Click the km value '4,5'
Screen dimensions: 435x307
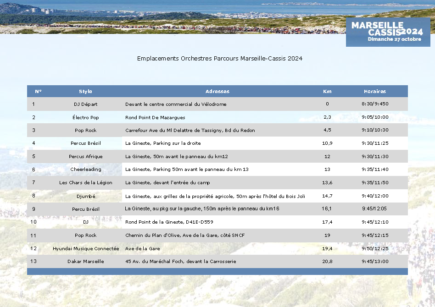327,130
